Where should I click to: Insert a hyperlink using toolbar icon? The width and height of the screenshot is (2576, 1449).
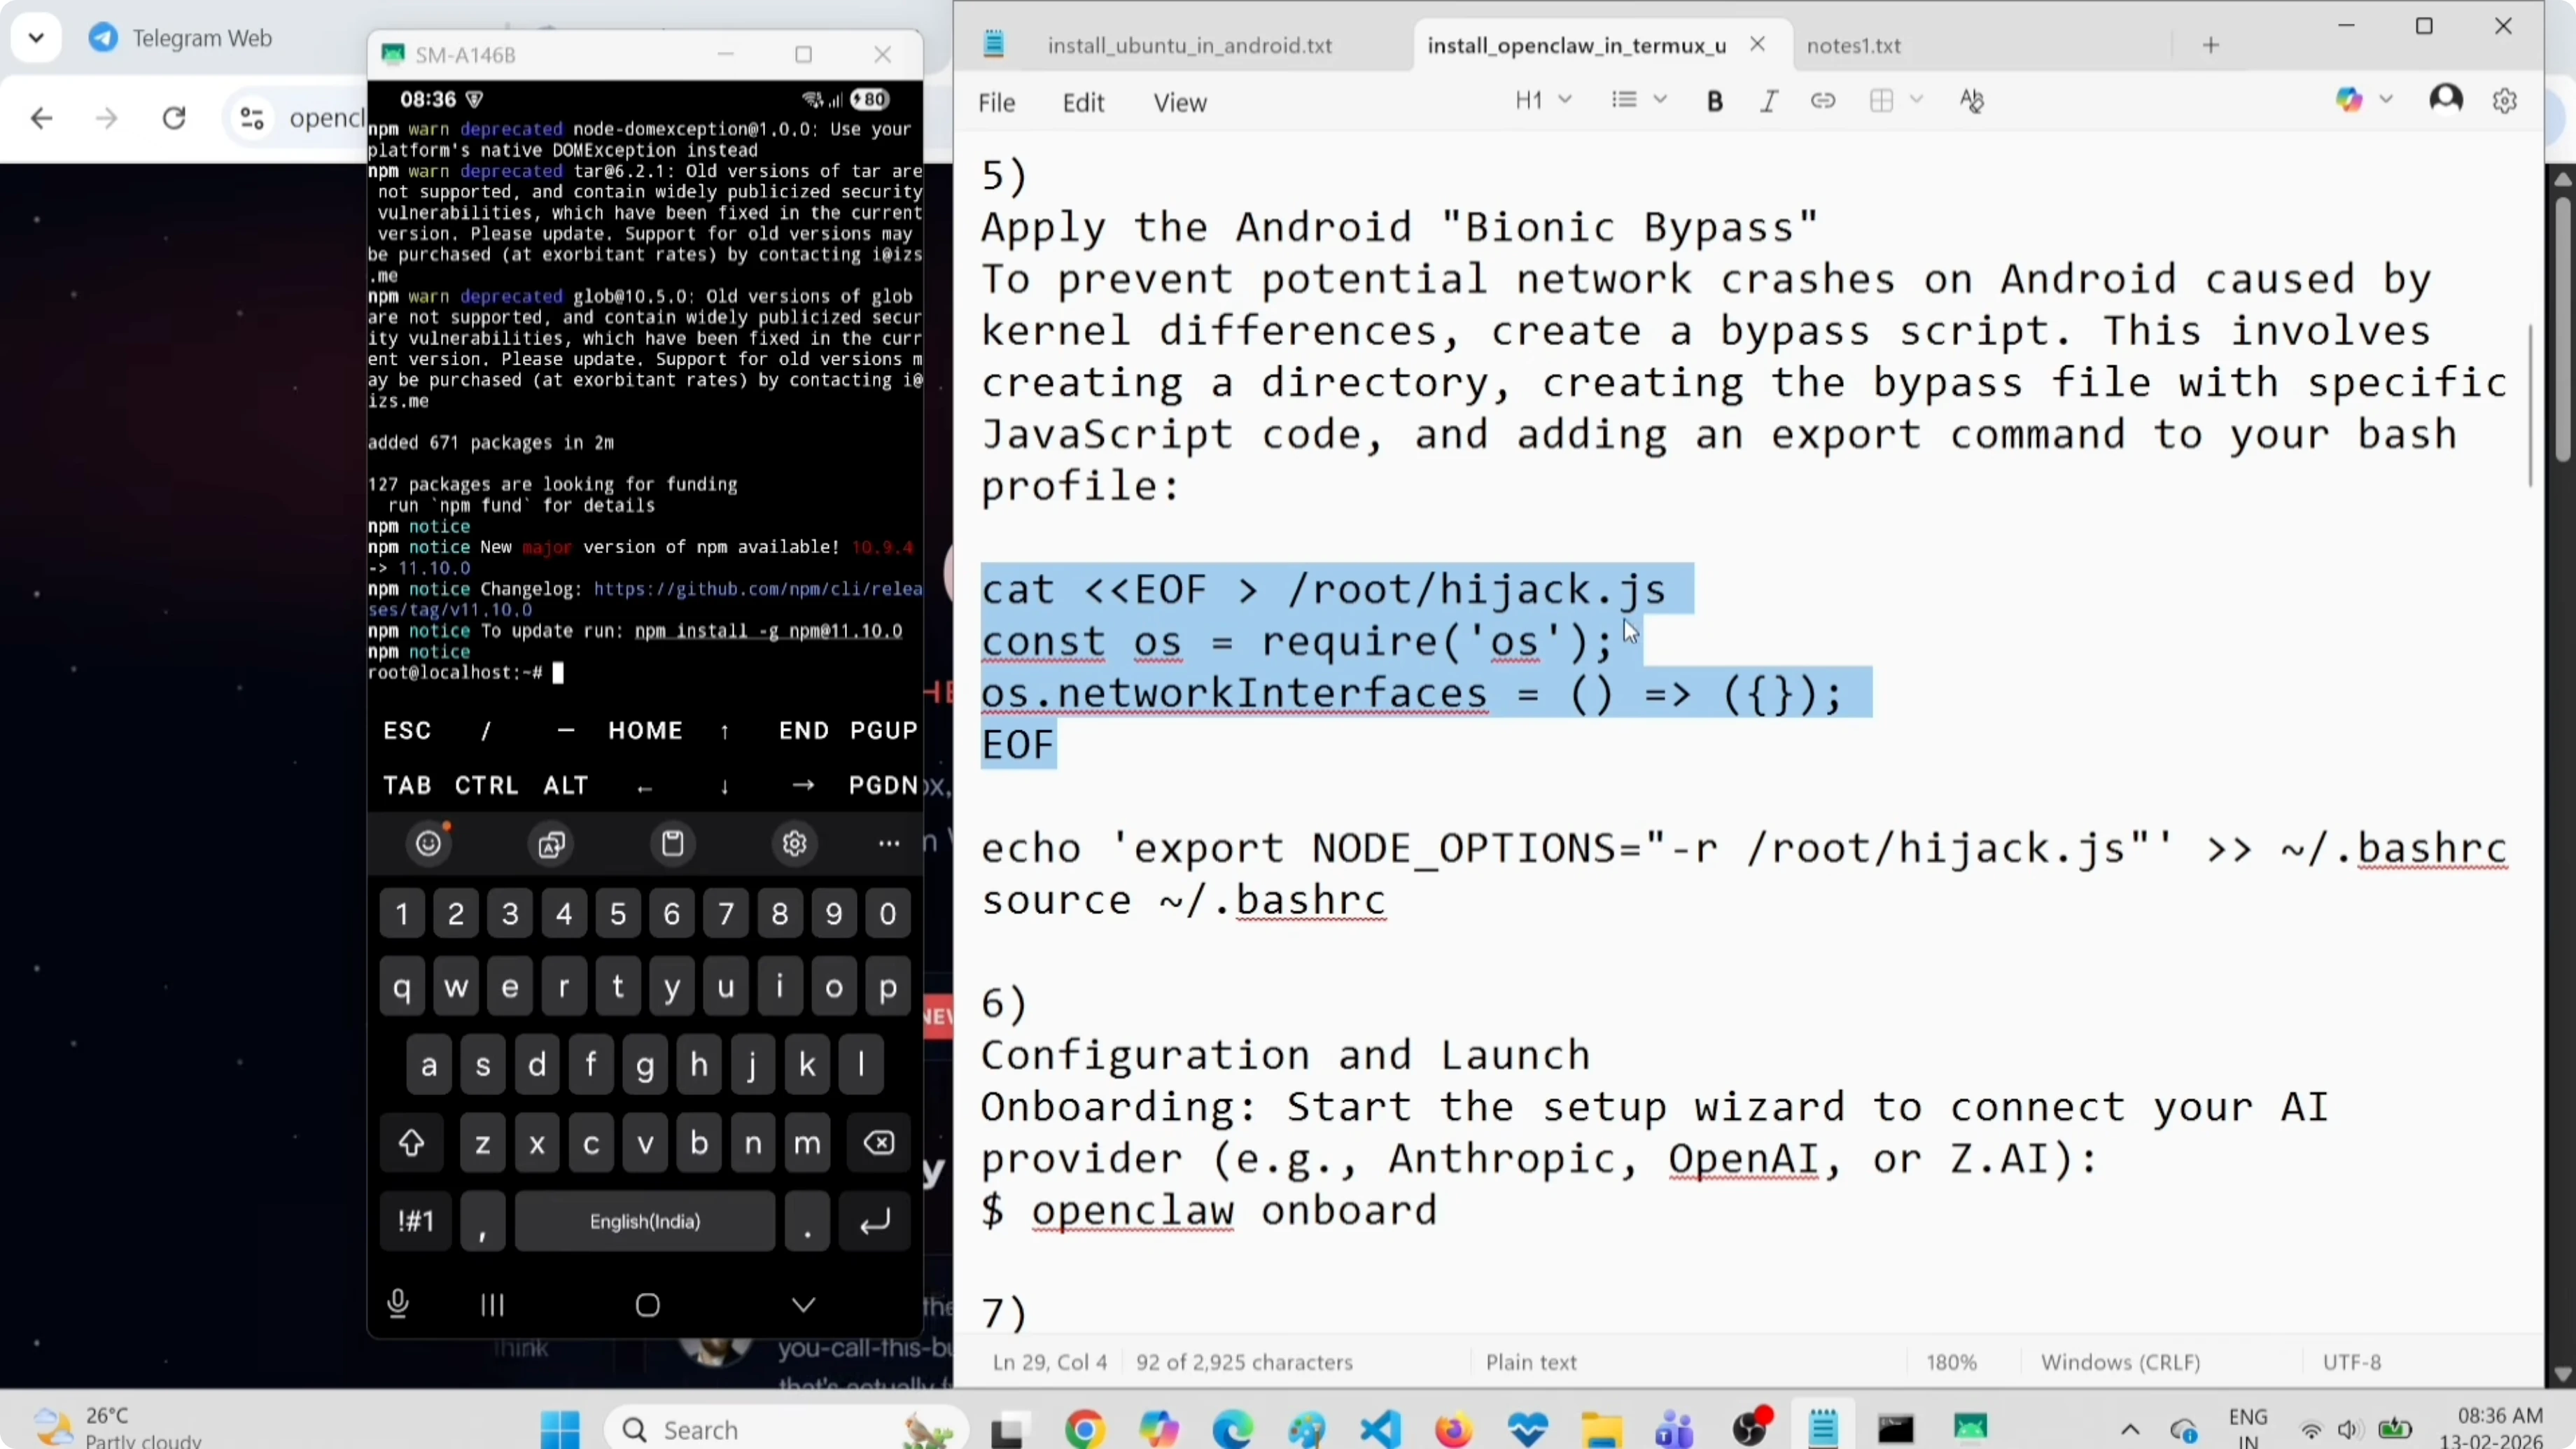coord(1823,100)
